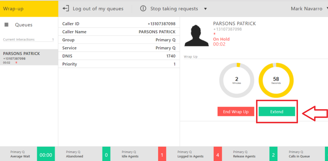Click the Release Agents count tile
The height and width of the screenshot is (161, 328).
tap(273, 155)
